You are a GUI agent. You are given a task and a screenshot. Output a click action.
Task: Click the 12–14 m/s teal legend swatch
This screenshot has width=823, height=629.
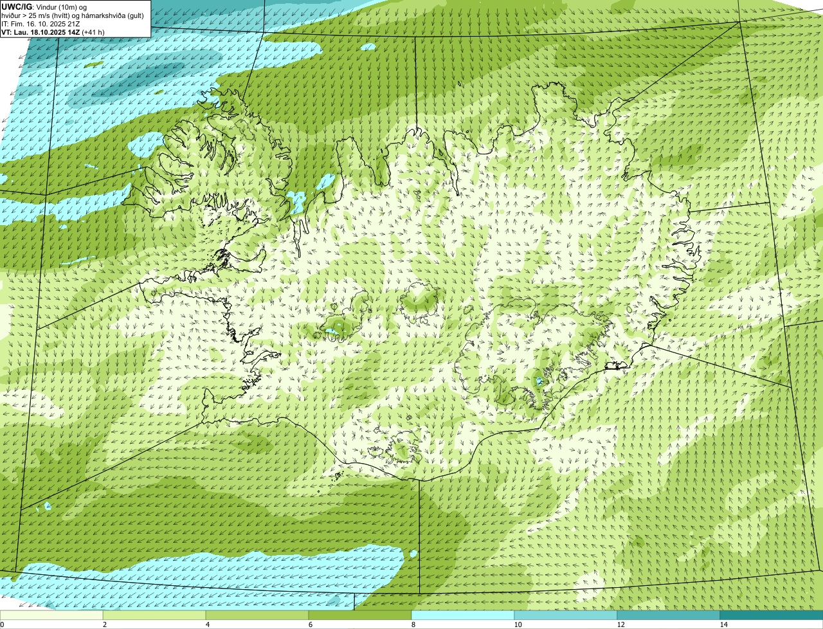(x=669, y=615)
